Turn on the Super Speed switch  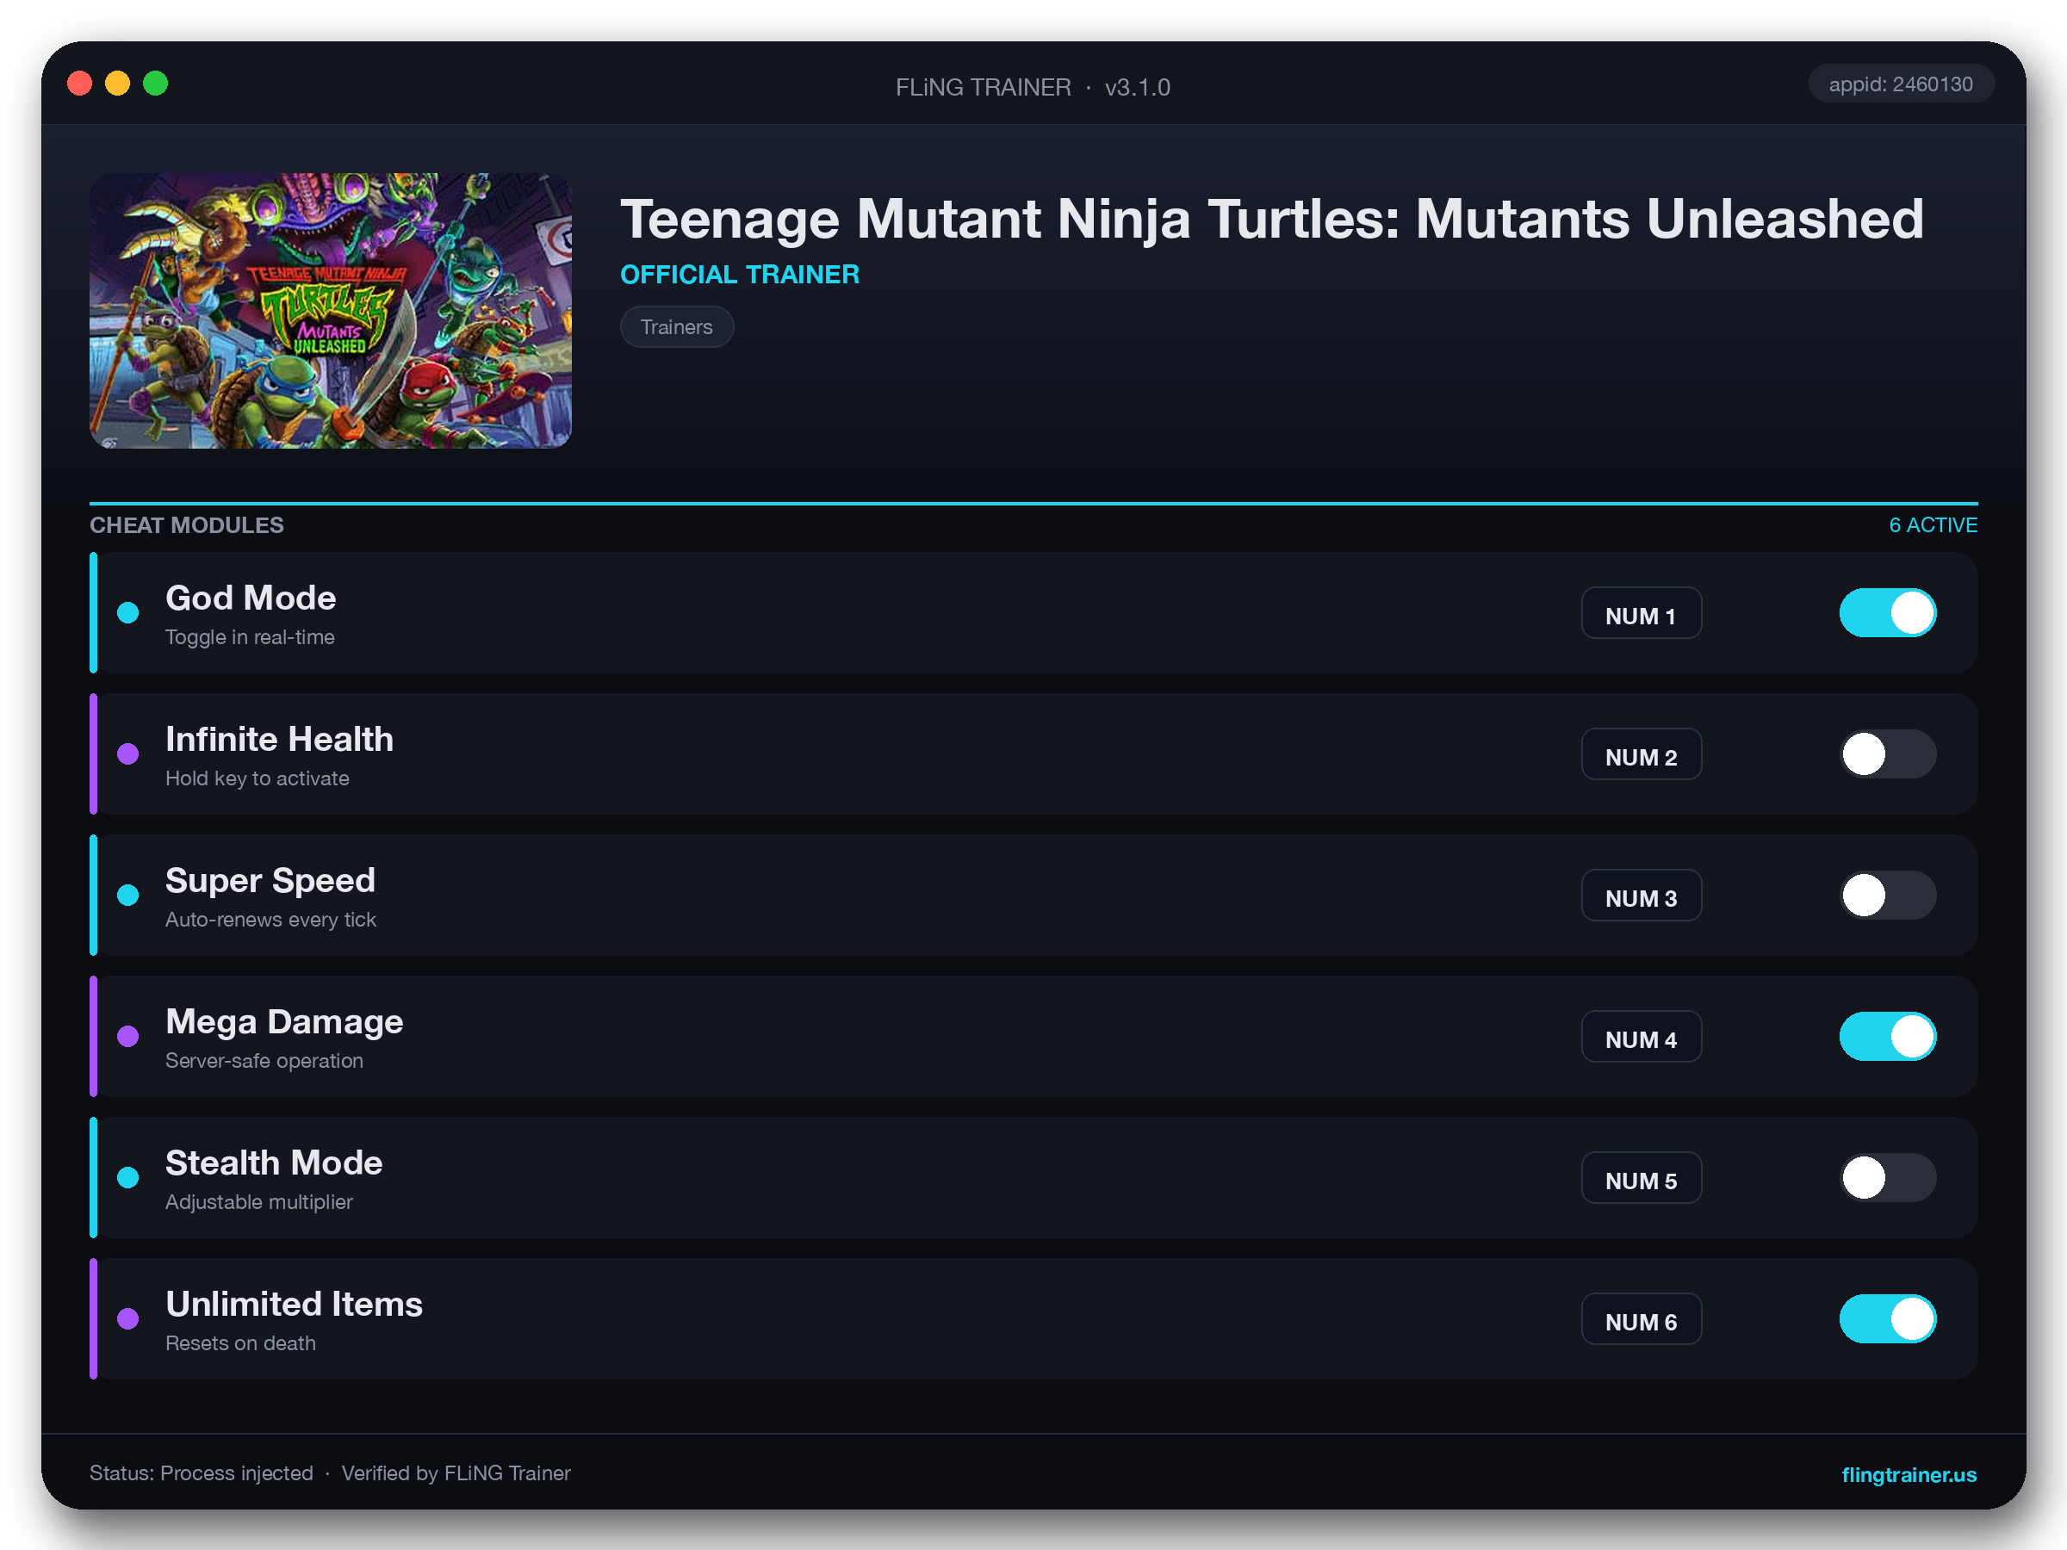[x=1888, y=895]
